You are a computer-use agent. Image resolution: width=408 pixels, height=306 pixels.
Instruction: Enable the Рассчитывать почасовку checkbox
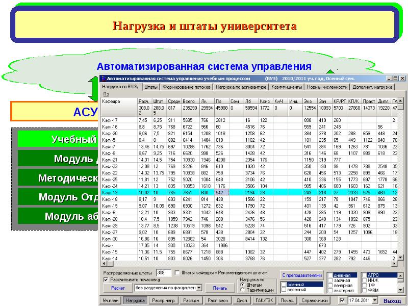pyautogui.click(x=106, y=279)
